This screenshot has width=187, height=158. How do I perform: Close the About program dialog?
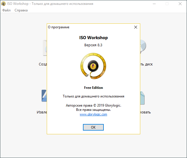tap(136, 27)
